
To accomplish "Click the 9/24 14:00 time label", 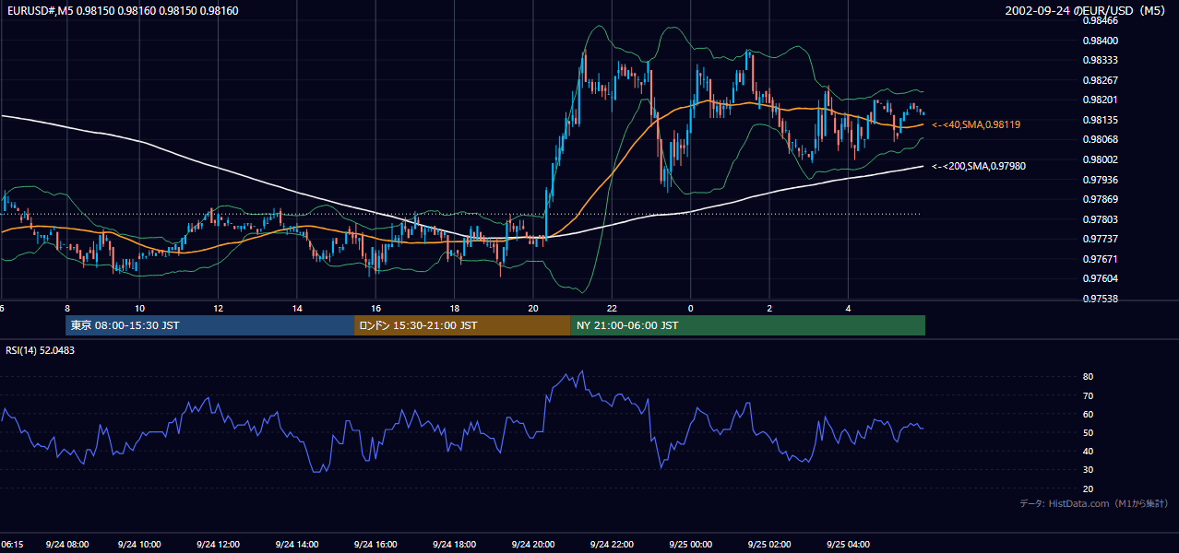I will pos(297,545).
